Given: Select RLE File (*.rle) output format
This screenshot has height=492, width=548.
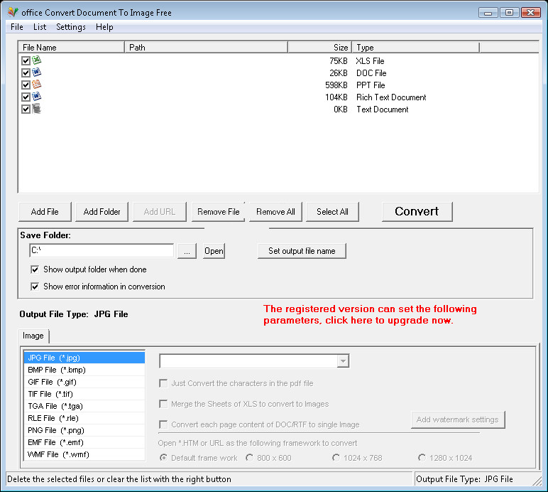Looking at the screenshot, I should (x=84, y=418).
